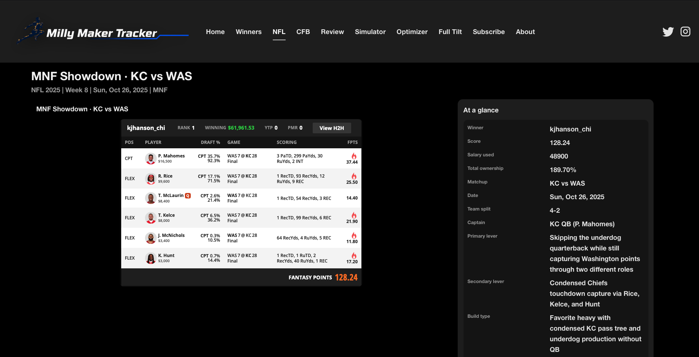Go to the Home page
This screenshot has width=699, height=357.
[215, 32]
